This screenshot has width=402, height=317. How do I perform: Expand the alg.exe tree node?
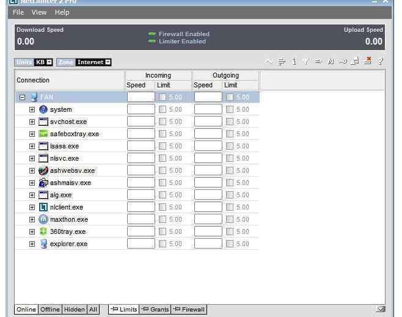32,195
